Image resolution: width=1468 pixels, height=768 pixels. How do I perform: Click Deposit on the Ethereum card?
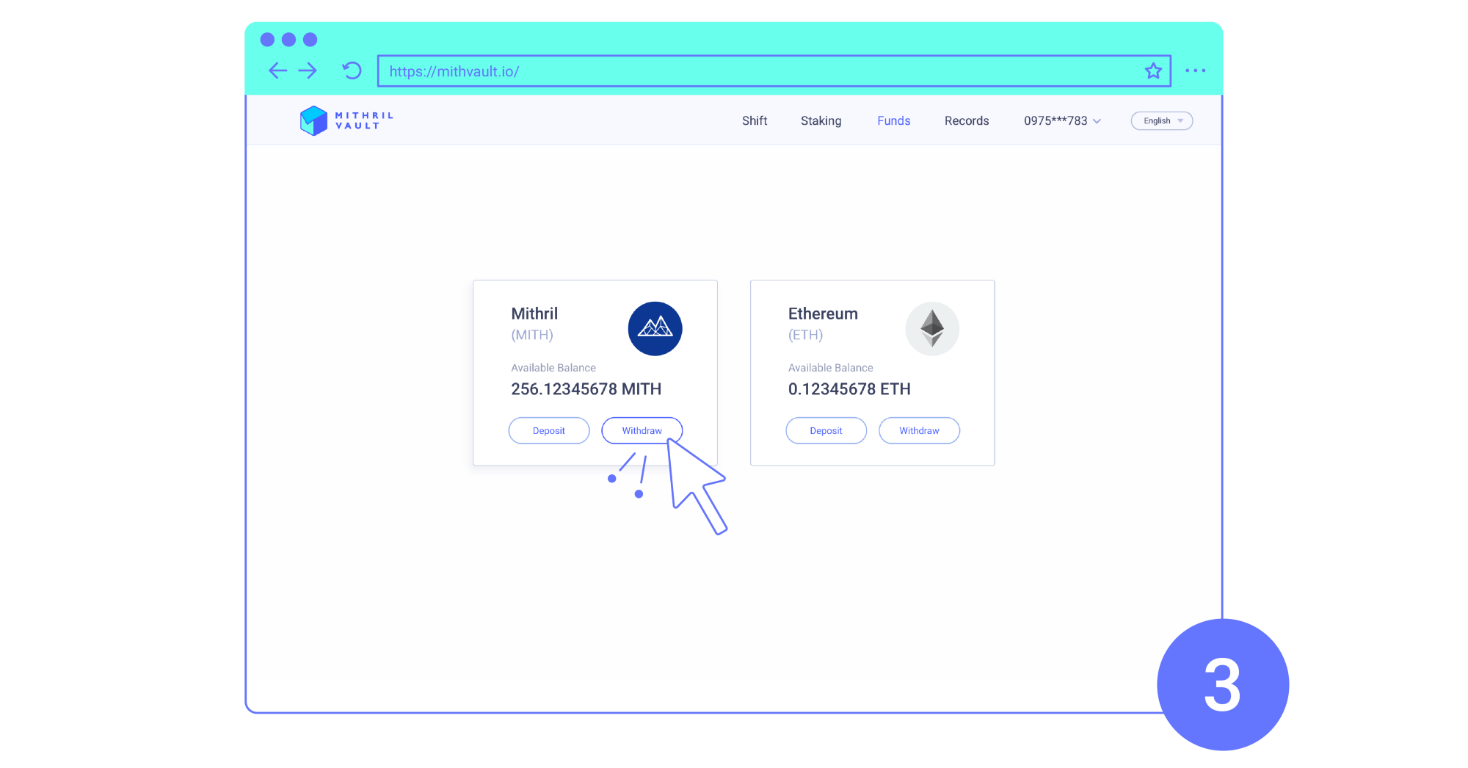pyautogui.click(x=826, y=431)
